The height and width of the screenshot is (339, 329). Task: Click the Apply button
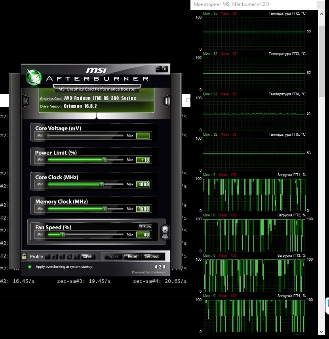(x=113, y=256)
